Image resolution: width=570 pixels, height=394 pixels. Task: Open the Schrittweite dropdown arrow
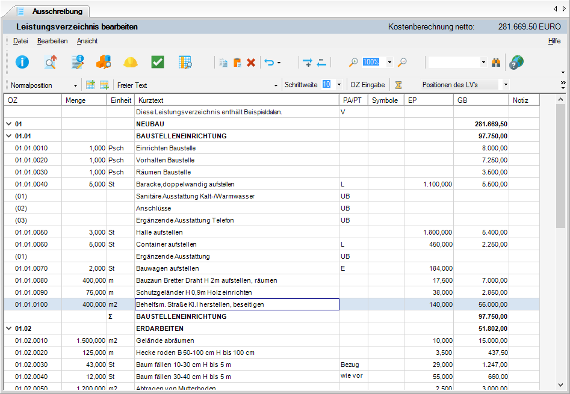339,85
